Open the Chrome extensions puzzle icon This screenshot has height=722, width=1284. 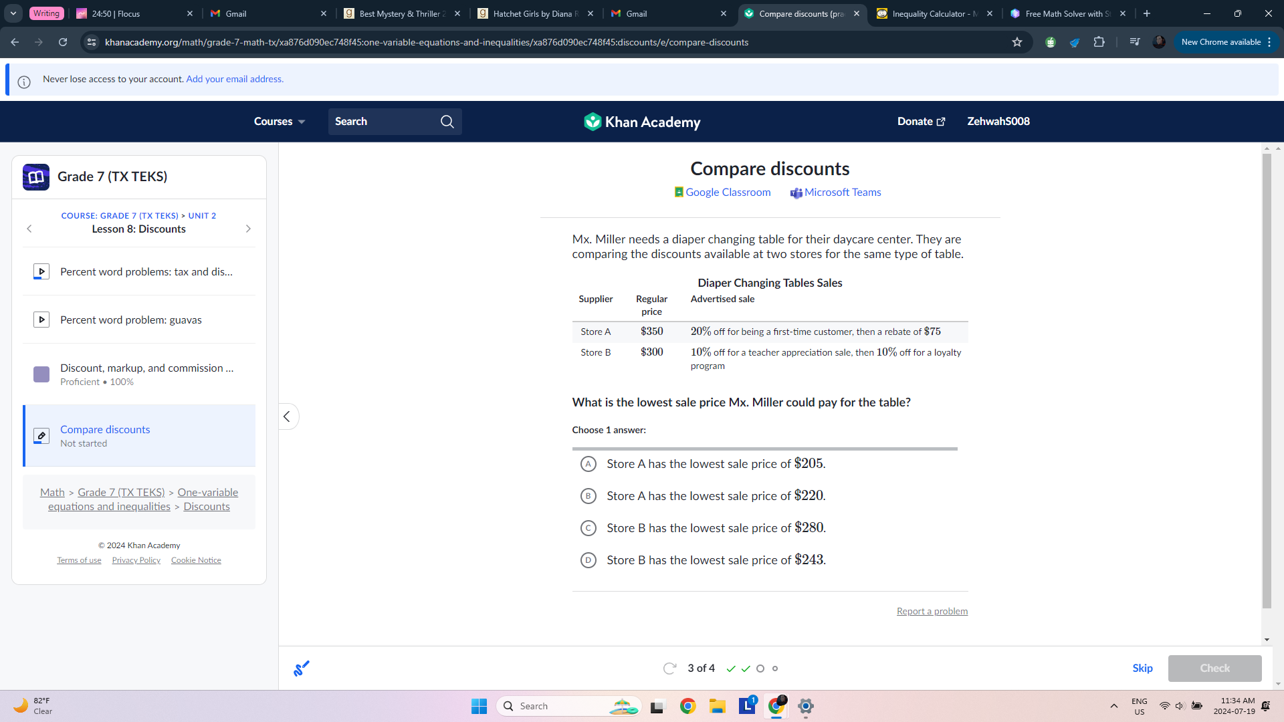pos(1099,42)
